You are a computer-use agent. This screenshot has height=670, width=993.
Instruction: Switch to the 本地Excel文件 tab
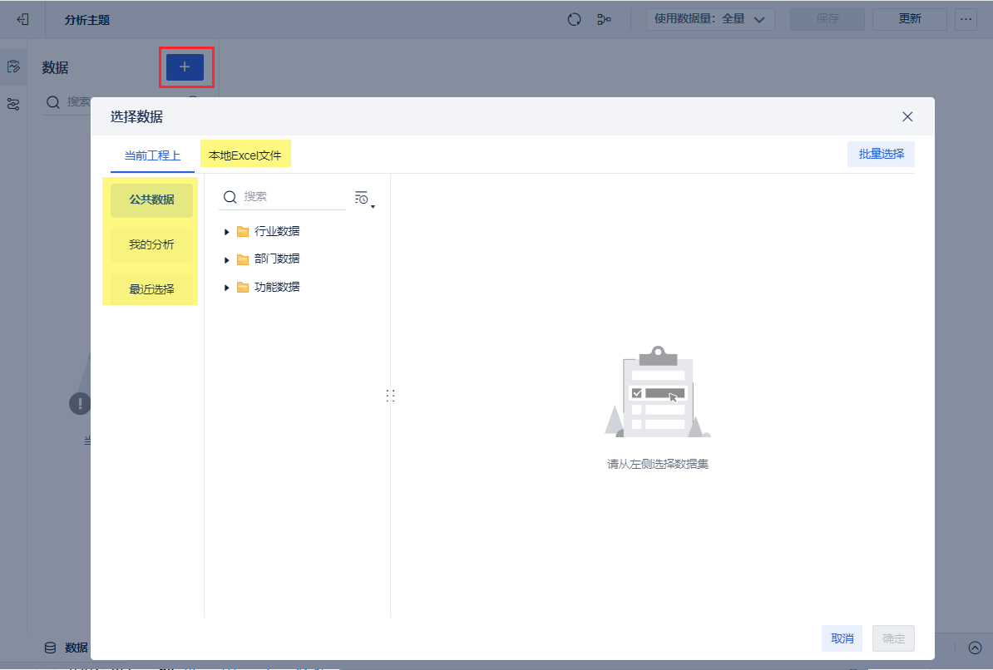click(x=245, y=155)
